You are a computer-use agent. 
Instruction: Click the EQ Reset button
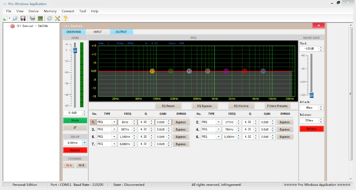(168, 106)
